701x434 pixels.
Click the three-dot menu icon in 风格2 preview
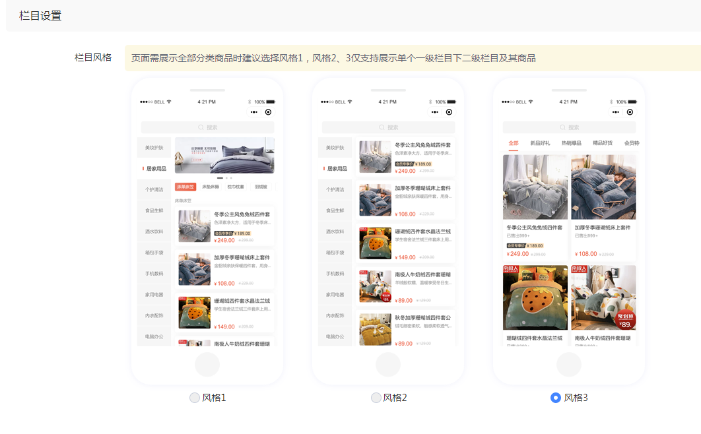(435, 112)
